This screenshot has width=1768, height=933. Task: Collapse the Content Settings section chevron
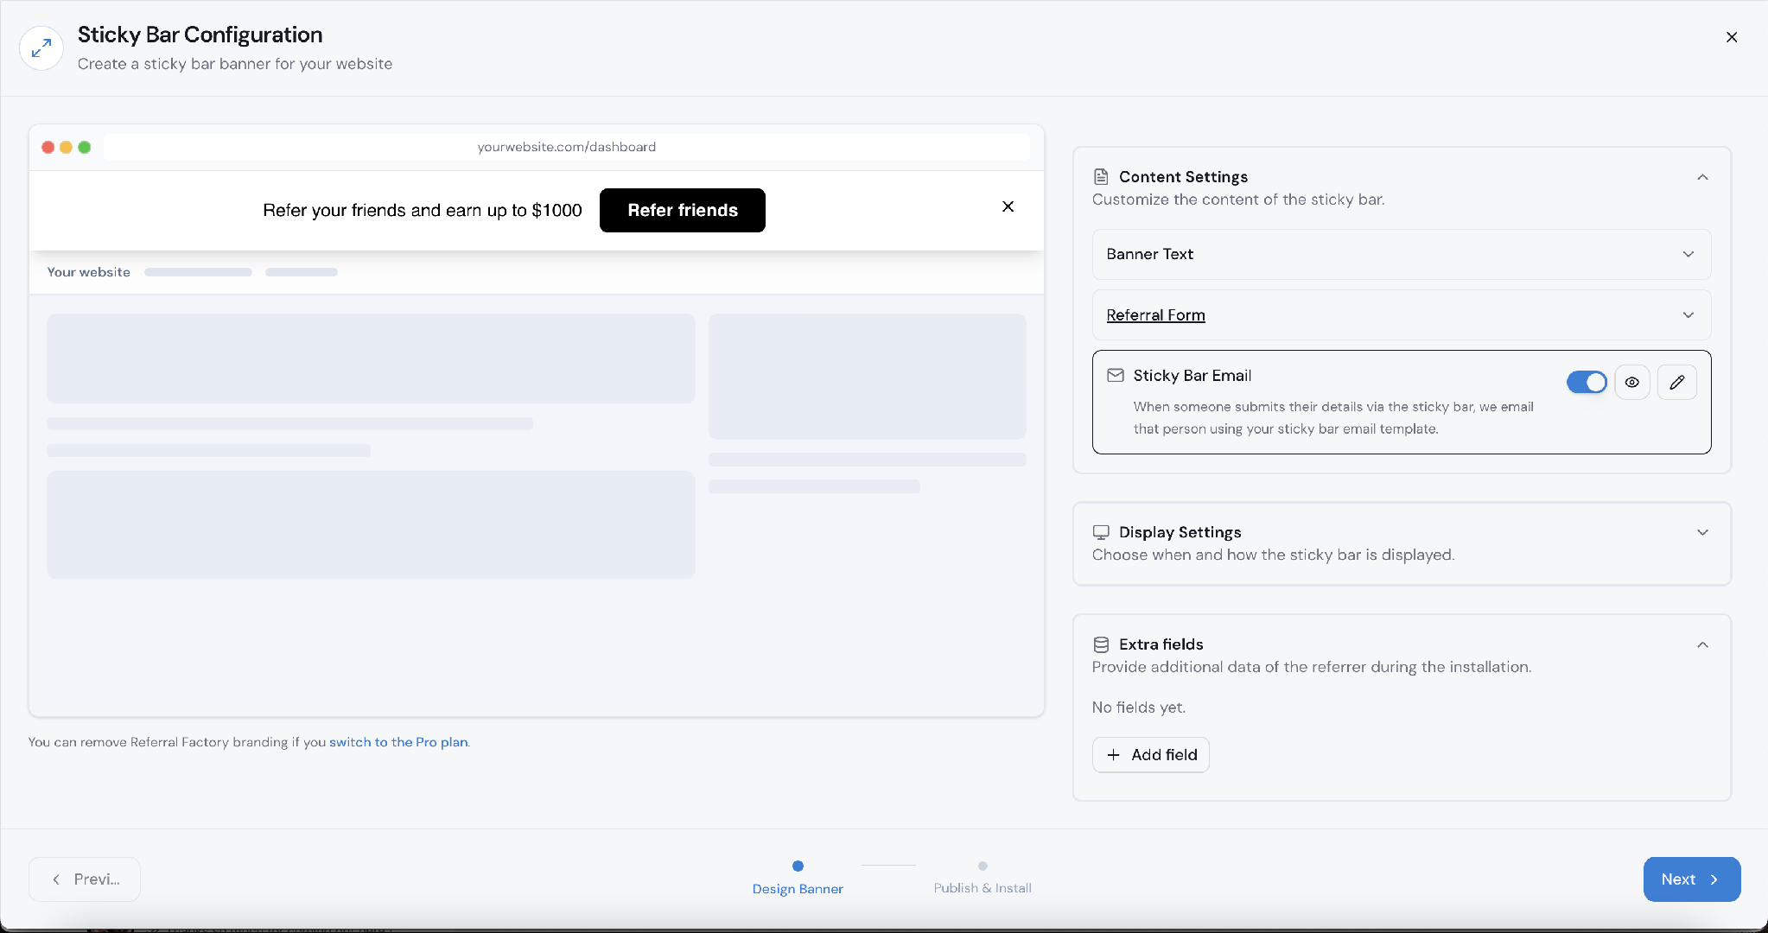coord(1702,177)
